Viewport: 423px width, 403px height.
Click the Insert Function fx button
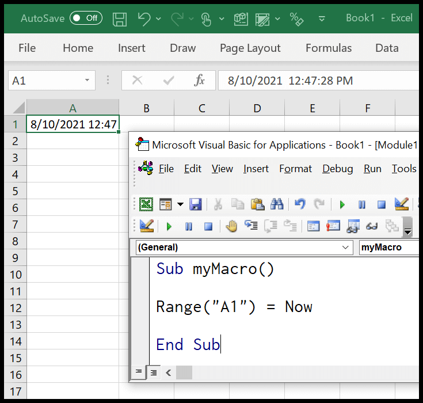[199, 80]
